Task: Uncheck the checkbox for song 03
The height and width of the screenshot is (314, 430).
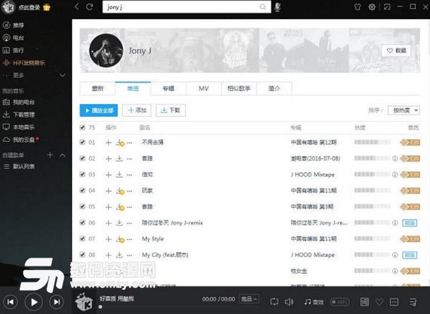Action: pyautogui.click(x=82, y=175)
